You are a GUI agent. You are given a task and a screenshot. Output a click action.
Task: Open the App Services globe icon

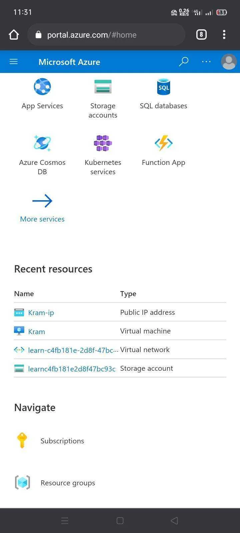tap(42, 87)
